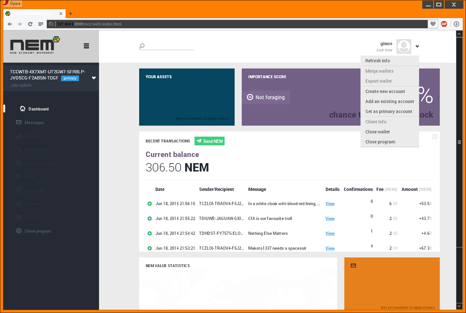Click the Dashboard home icon
This screenshot has height=313, width=466.
click(23, 109)
